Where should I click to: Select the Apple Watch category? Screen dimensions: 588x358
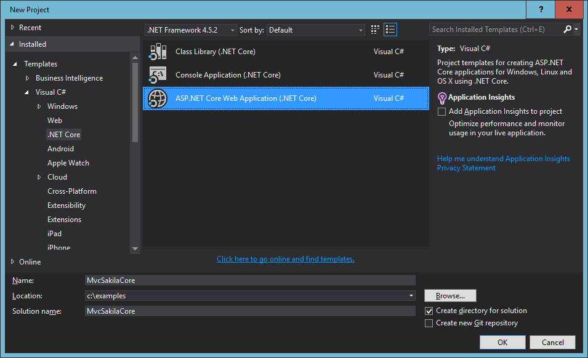68,163
